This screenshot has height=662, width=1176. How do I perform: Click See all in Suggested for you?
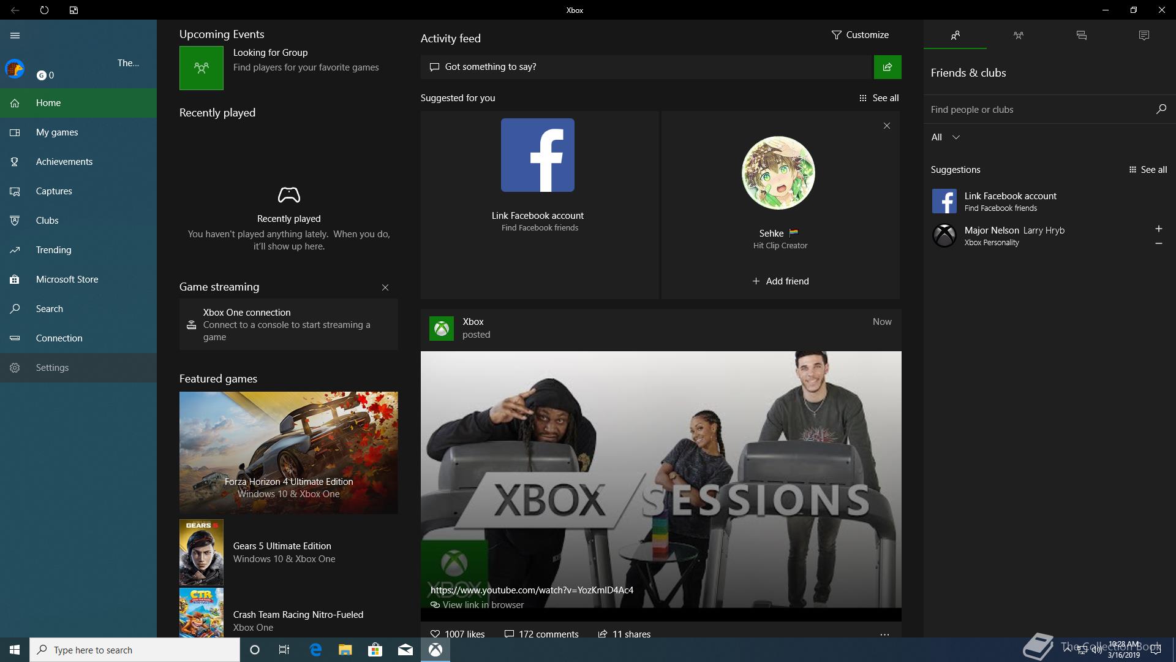click(x=879, y=98)
